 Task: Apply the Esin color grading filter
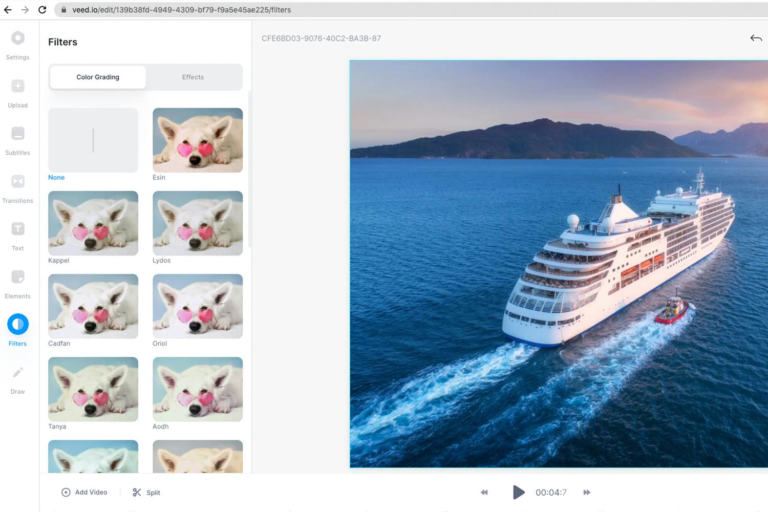198,140
